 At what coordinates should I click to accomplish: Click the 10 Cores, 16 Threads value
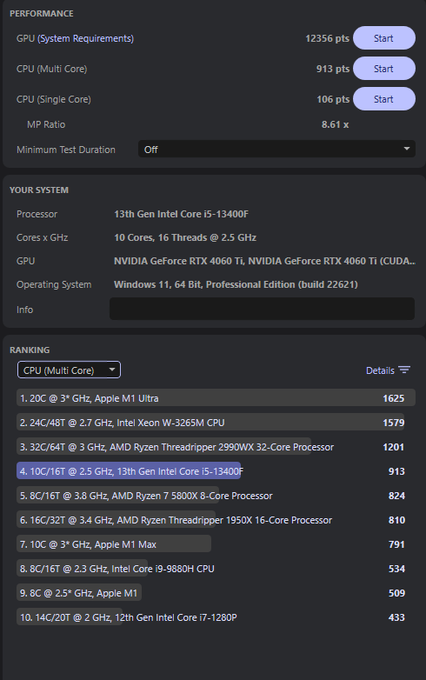point(185,237)
